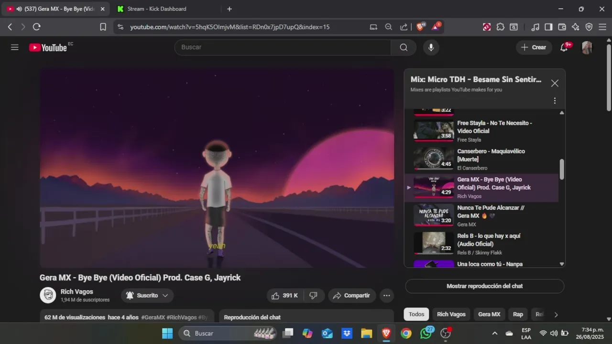Viewport: 612px width, 344px height.
Task: Open the notifications bell
Action: coord(564,47)
